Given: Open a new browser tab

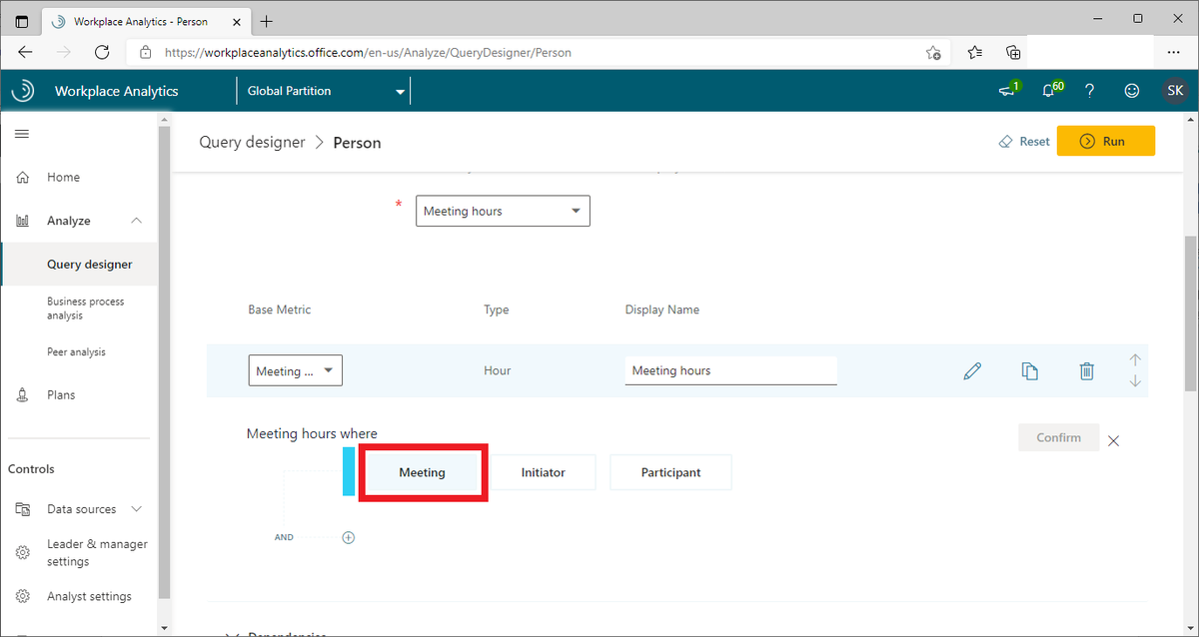Looking at the screenshot, I should tap(267, 21).
